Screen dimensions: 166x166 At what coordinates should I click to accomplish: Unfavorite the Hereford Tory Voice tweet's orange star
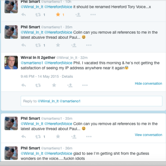(x=58, y=15)
